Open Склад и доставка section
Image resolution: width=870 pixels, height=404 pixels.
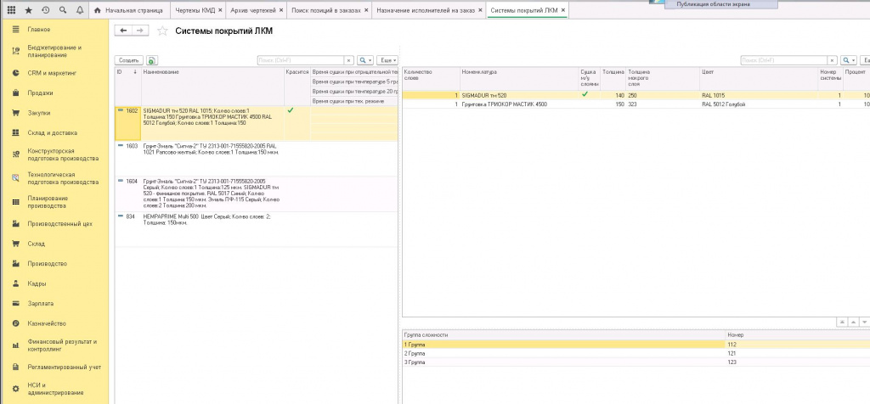click(52, 133)
